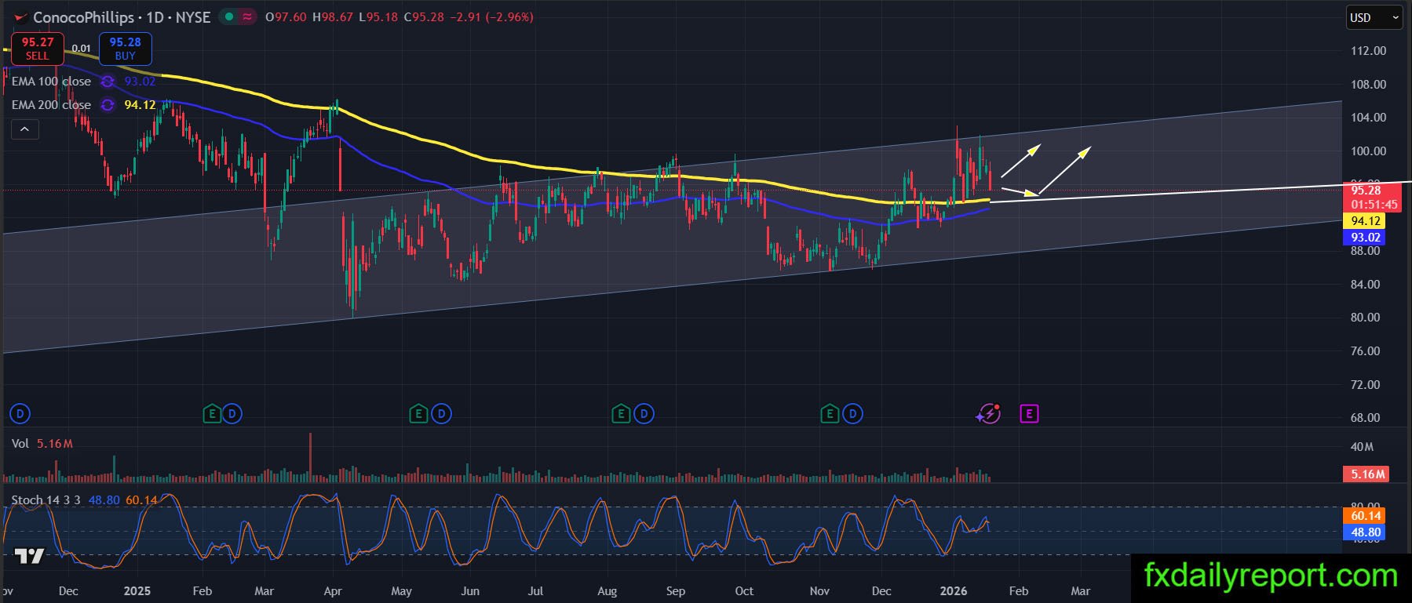1412x603 pixels.
Task: Click the pink approximately-equal icon beside the status dot
Action: [x=248, y=16]
